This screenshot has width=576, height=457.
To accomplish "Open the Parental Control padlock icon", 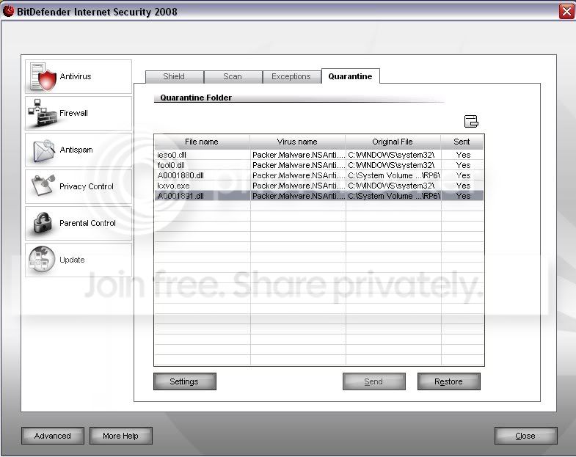I will click(x=43, y=222).
